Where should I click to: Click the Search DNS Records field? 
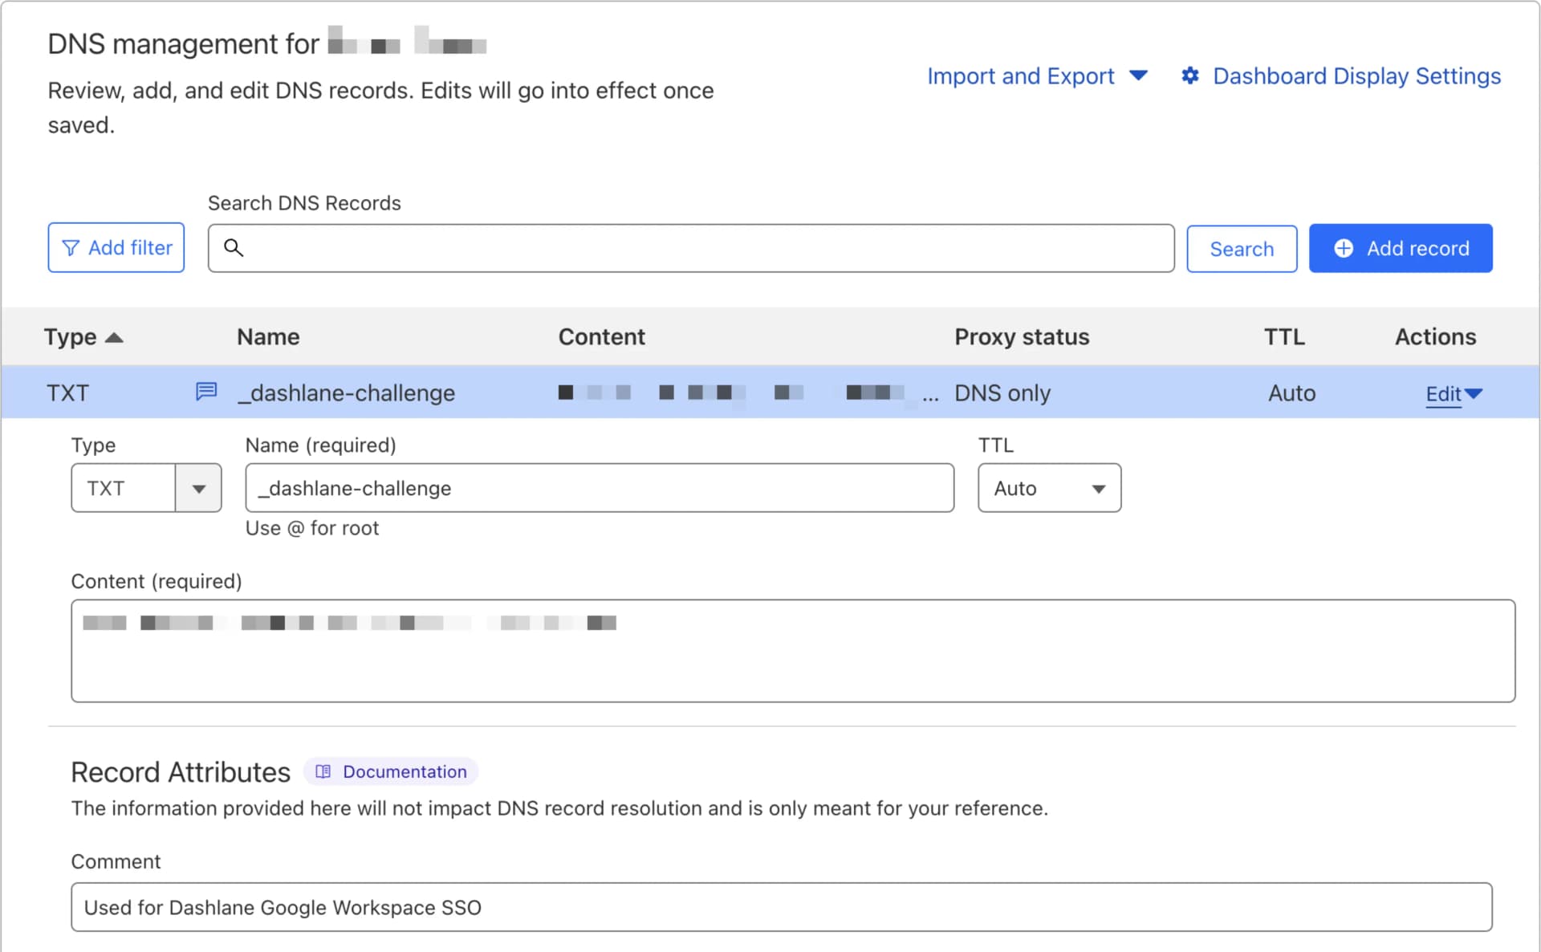click(x=691, y=248)
